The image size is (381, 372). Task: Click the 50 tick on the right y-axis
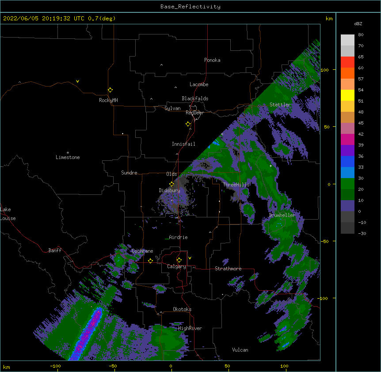click(327, 127)
